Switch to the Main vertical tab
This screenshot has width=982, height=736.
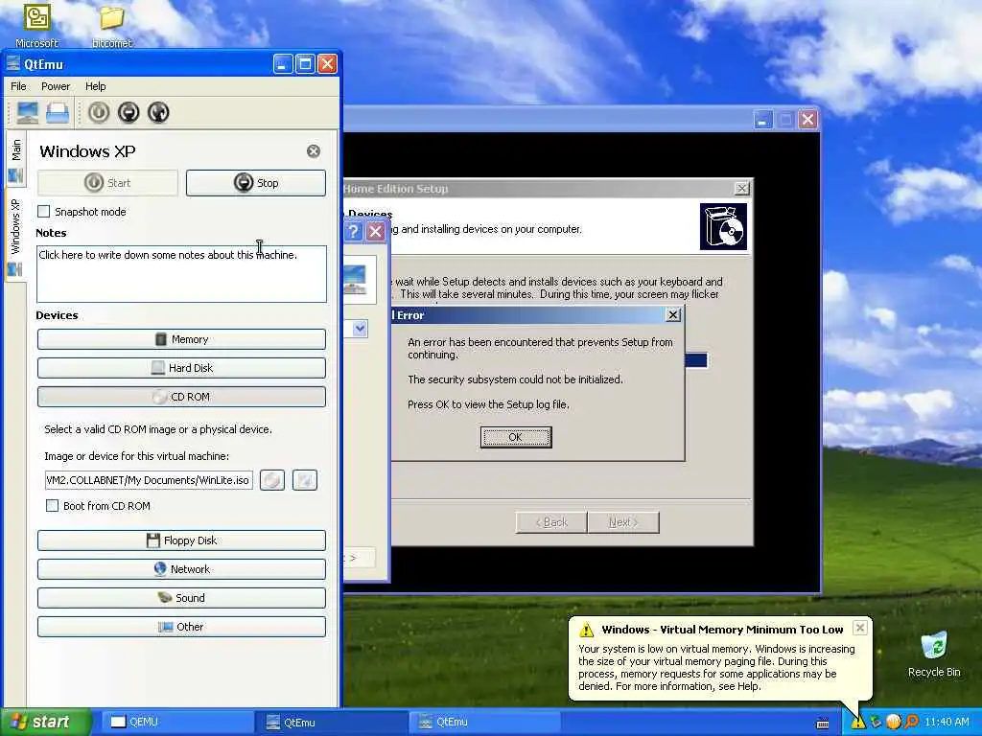[x=15, y=160]
